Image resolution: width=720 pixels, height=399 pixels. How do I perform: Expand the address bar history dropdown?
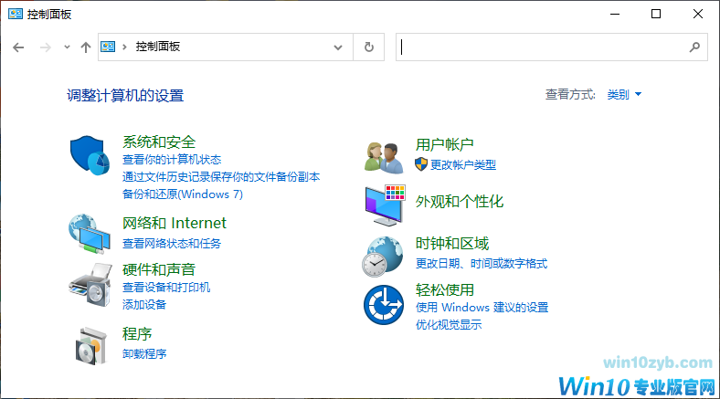(338, 47)
